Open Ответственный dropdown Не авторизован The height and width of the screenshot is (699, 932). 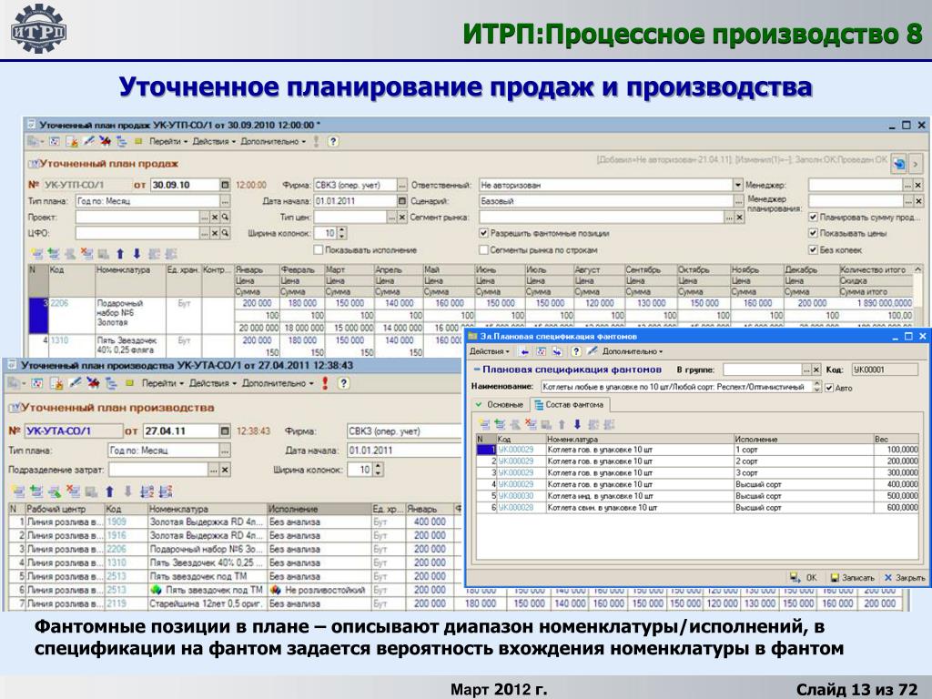point(737,185)
